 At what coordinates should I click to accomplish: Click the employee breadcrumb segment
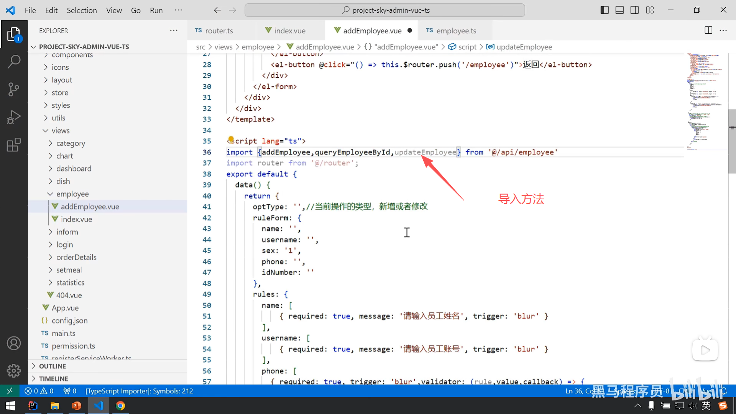click(x=258, y=47)
